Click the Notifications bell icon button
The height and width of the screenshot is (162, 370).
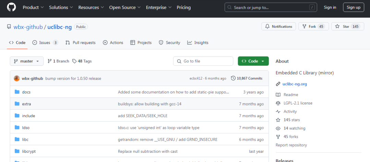point(279,26)
